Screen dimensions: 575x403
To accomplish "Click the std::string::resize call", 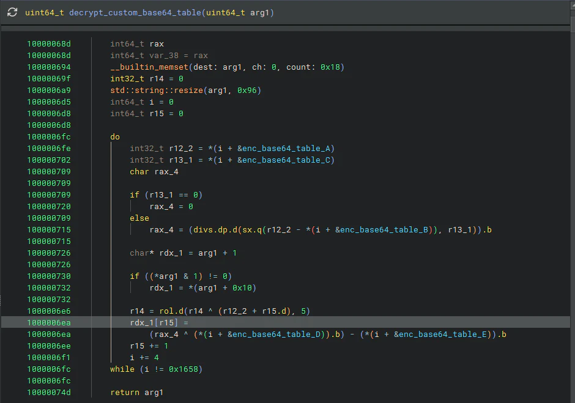I will [157, 91].
